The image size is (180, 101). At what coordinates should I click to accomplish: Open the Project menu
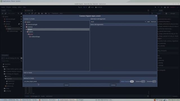[9, 7]
